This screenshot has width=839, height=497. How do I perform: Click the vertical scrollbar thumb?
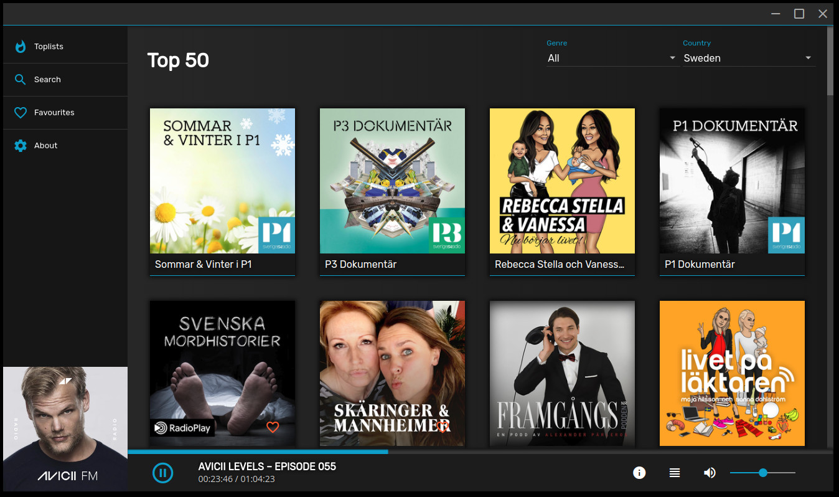(x=830, y=62)
